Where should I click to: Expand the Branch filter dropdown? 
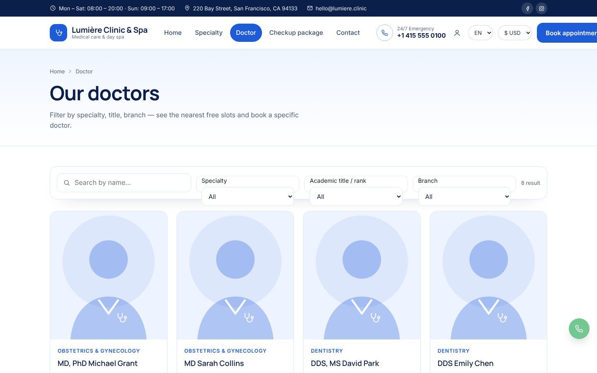click(x=464, y=196)
